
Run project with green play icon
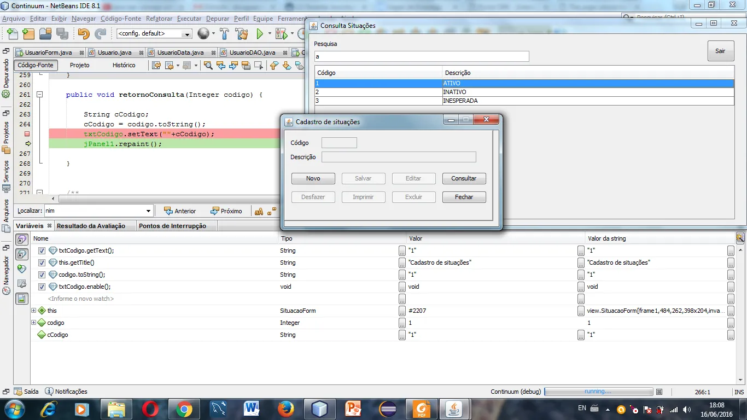260,34
